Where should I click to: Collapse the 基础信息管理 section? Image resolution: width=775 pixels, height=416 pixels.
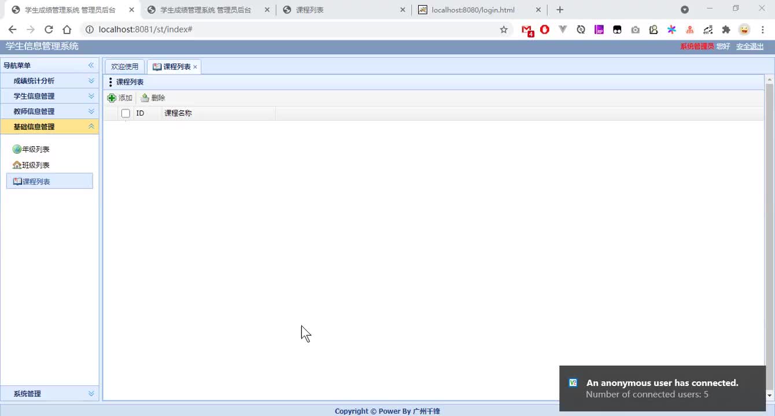(x=49, y=127)
